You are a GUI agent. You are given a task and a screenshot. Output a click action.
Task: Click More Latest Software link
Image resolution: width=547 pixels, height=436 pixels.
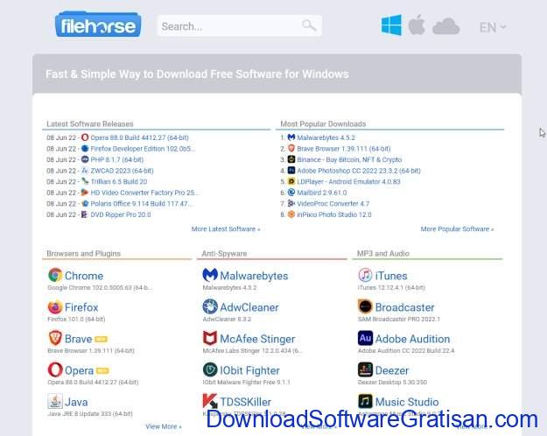point(226,229)
